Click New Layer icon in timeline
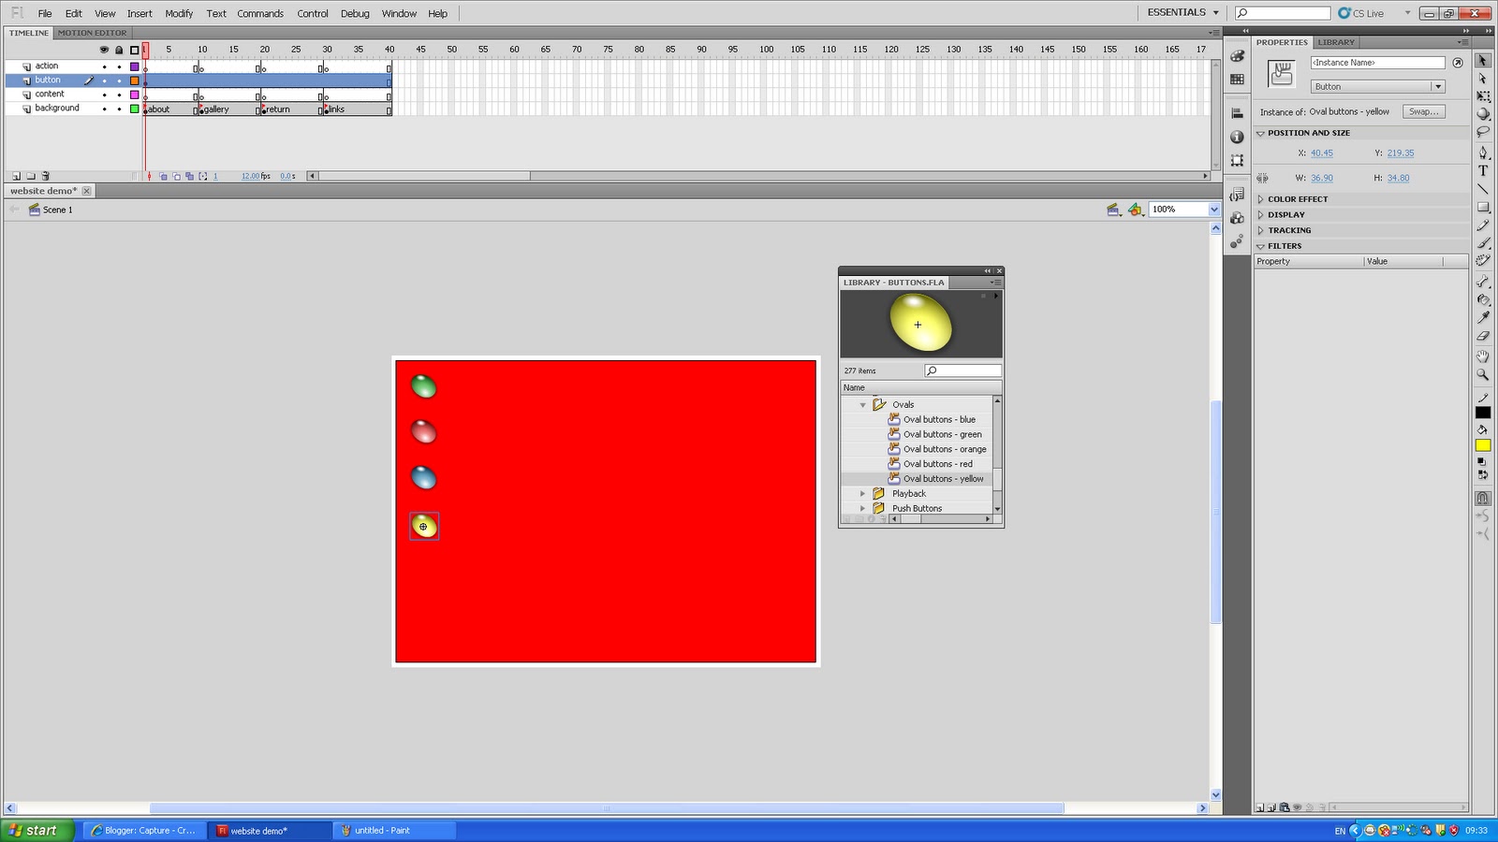1498x842 pixels. [x=16, y=176]
